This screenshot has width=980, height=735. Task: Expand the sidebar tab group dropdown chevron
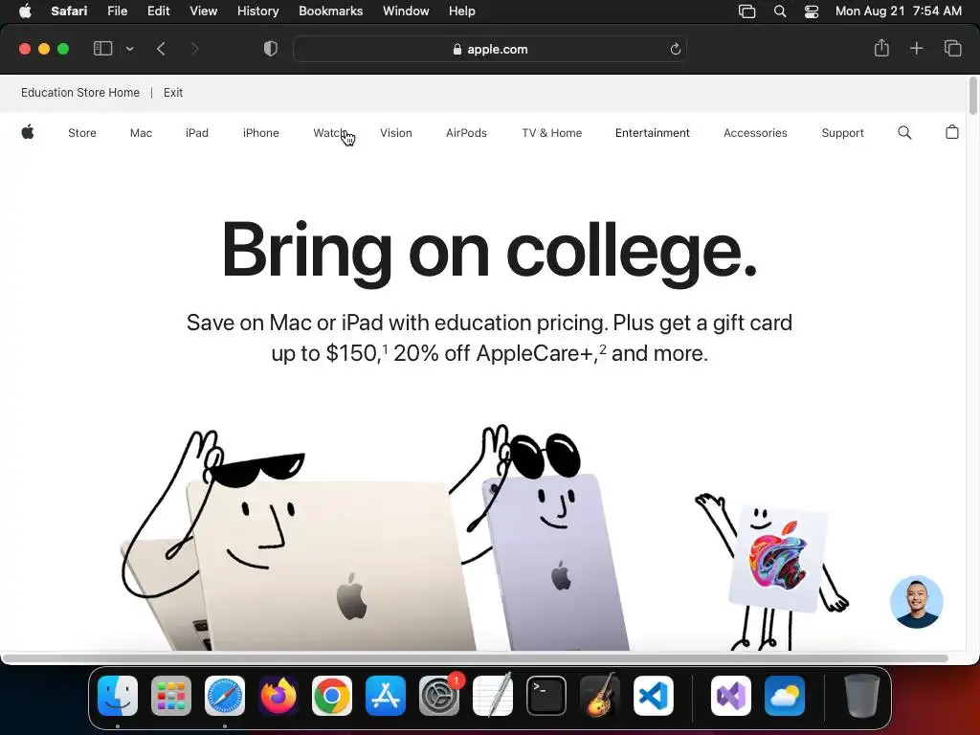pos(130,49)
